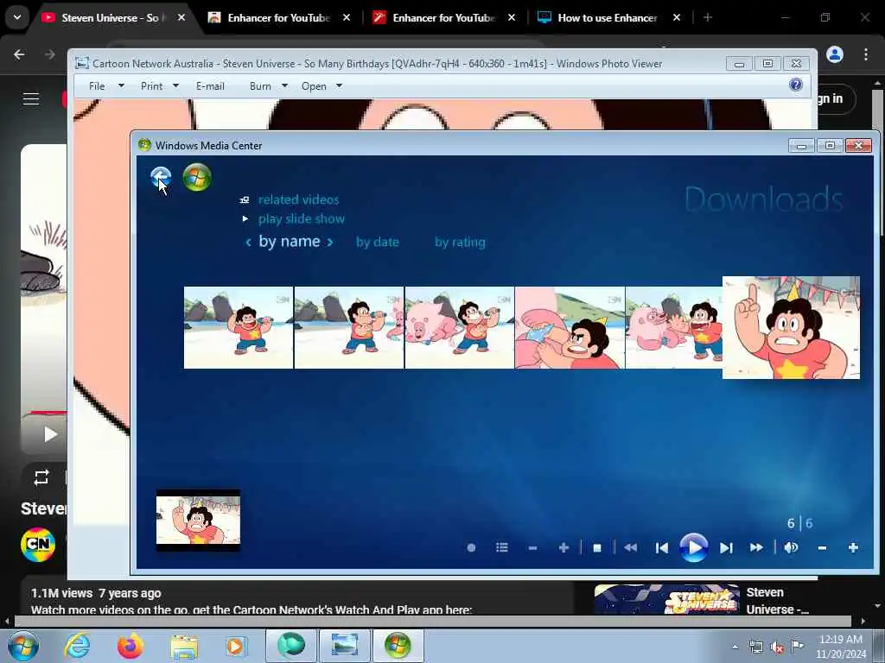This screenshot has height=663, width=885.
Task: Open the browser tab search dropdown
Action: pyautogui.click(x=17, y=17)
